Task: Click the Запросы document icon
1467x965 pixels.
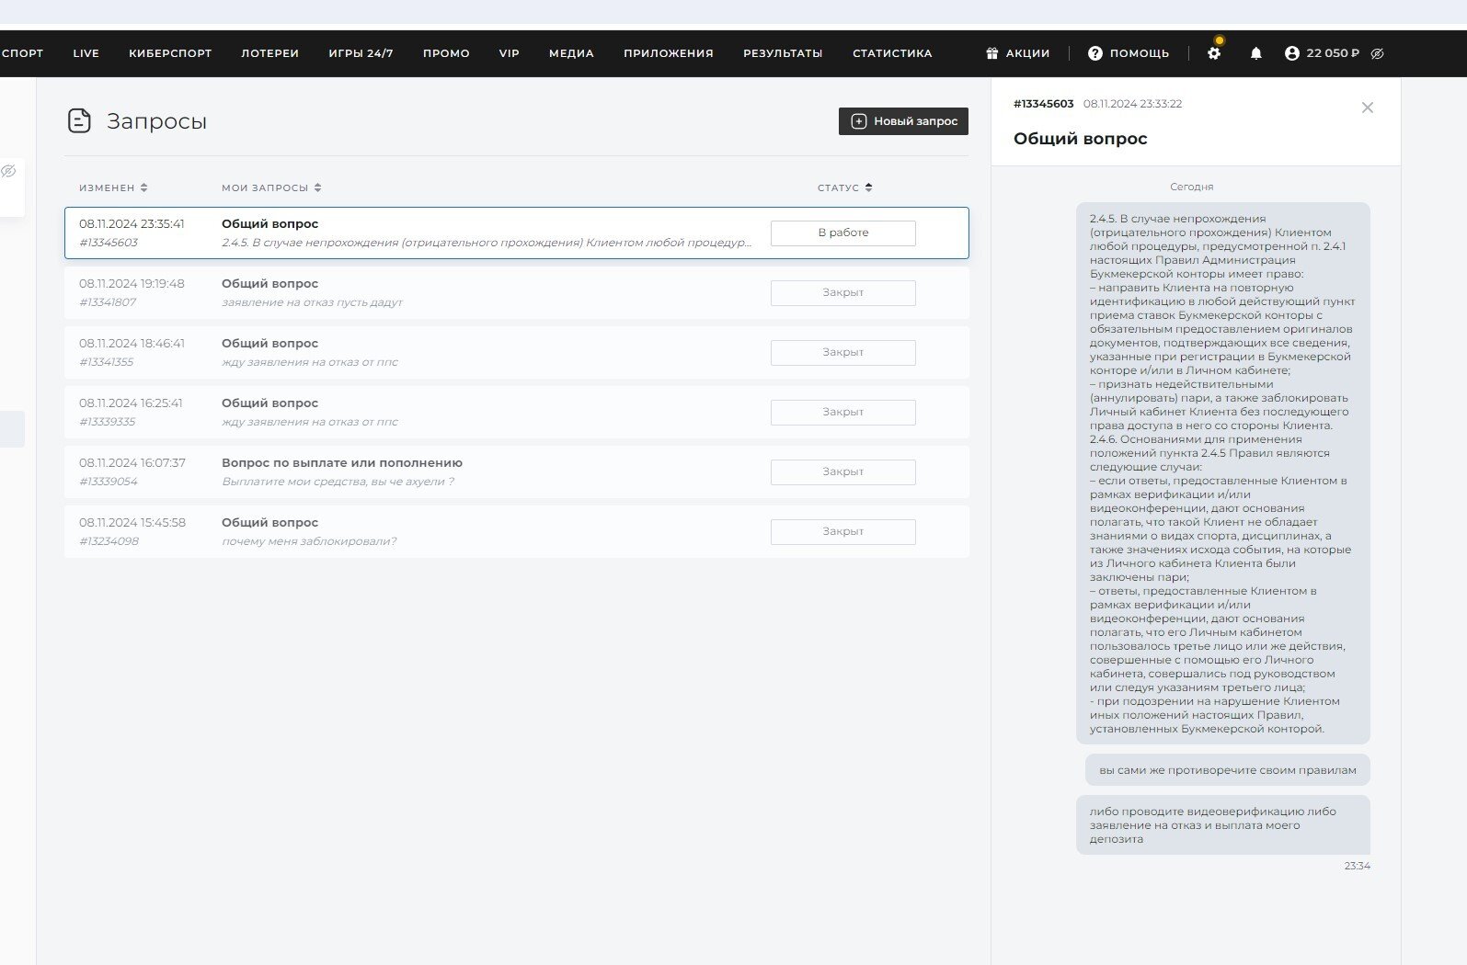Action: [79, 120]
